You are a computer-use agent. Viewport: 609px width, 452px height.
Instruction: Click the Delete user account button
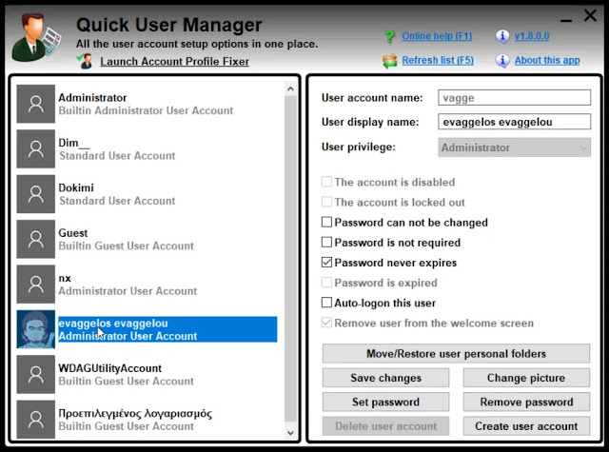(385, 426)
